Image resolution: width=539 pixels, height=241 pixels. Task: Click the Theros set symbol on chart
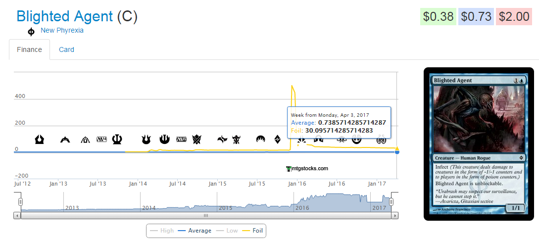[118, 139]
